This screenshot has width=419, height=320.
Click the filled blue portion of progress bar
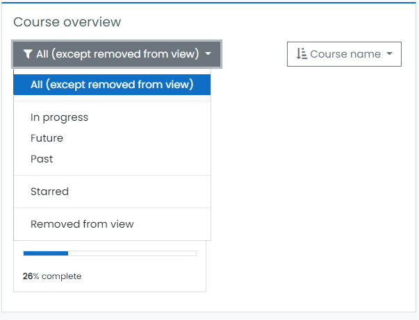(x=46, y=253)
